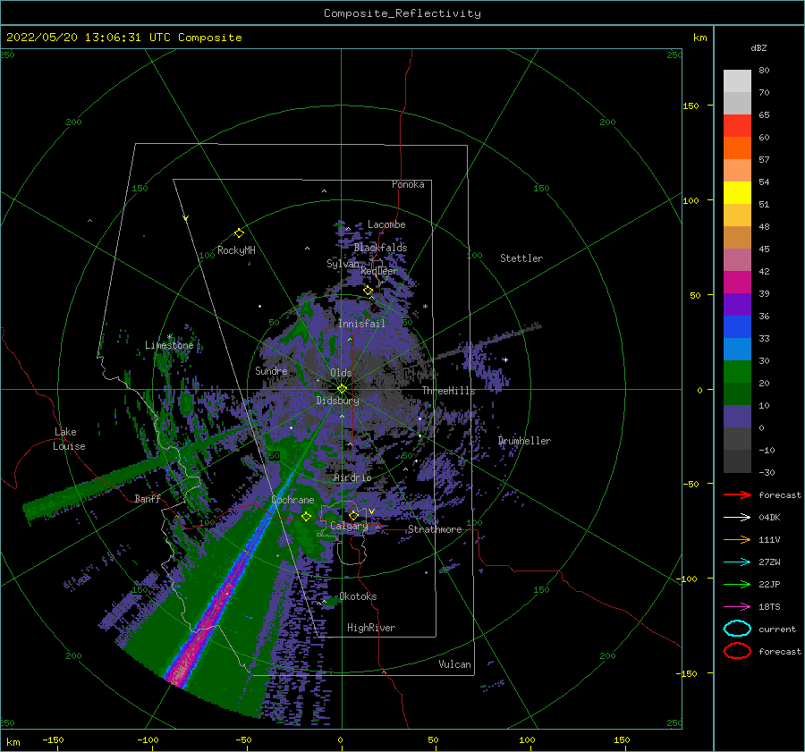Click the white 04DK arrow legend icon
This screenshot has height=752, width=805.
(x=737, y=517)
